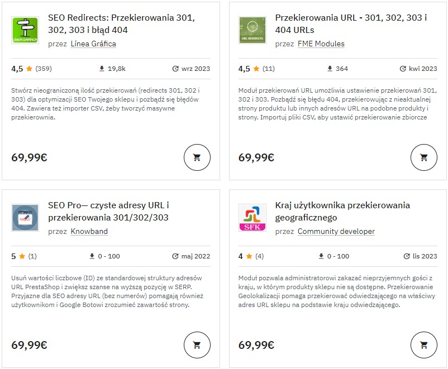Click the star rating with 11 reviews
448x369 pixels.
[x=256, y=69]
